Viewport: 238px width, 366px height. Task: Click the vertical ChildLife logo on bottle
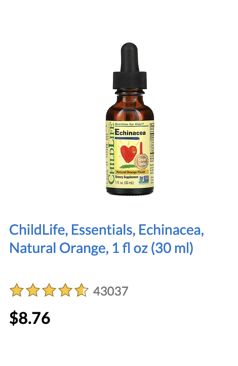coord(111,154)
